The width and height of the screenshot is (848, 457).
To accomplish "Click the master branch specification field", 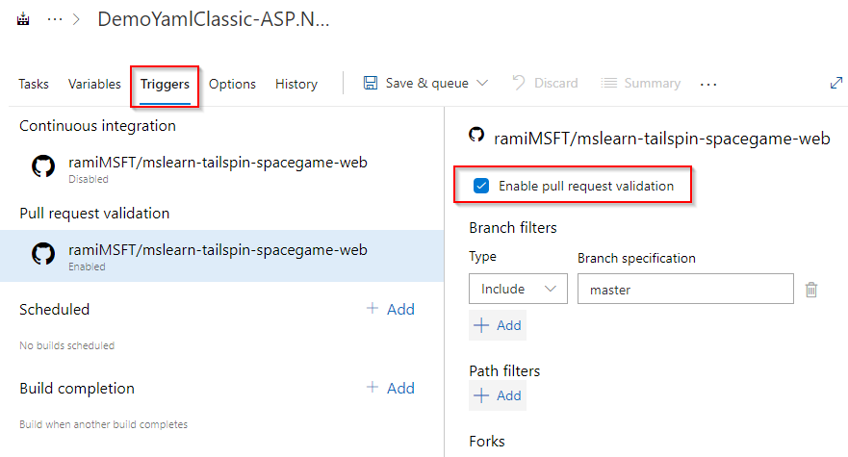I will 685,289.
